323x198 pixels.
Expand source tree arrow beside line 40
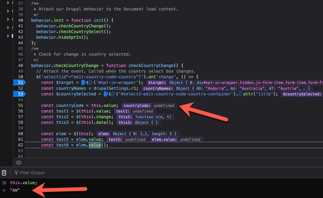click(8, 19)
